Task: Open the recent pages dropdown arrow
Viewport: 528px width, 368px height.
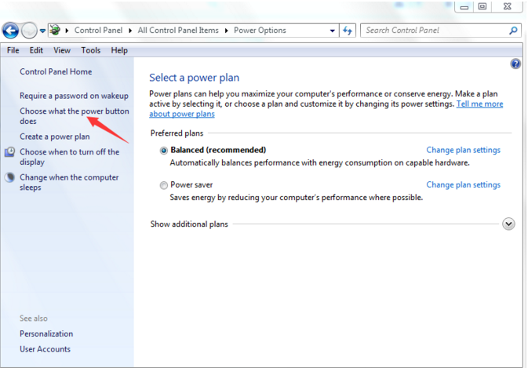Action: click(42, 31)
